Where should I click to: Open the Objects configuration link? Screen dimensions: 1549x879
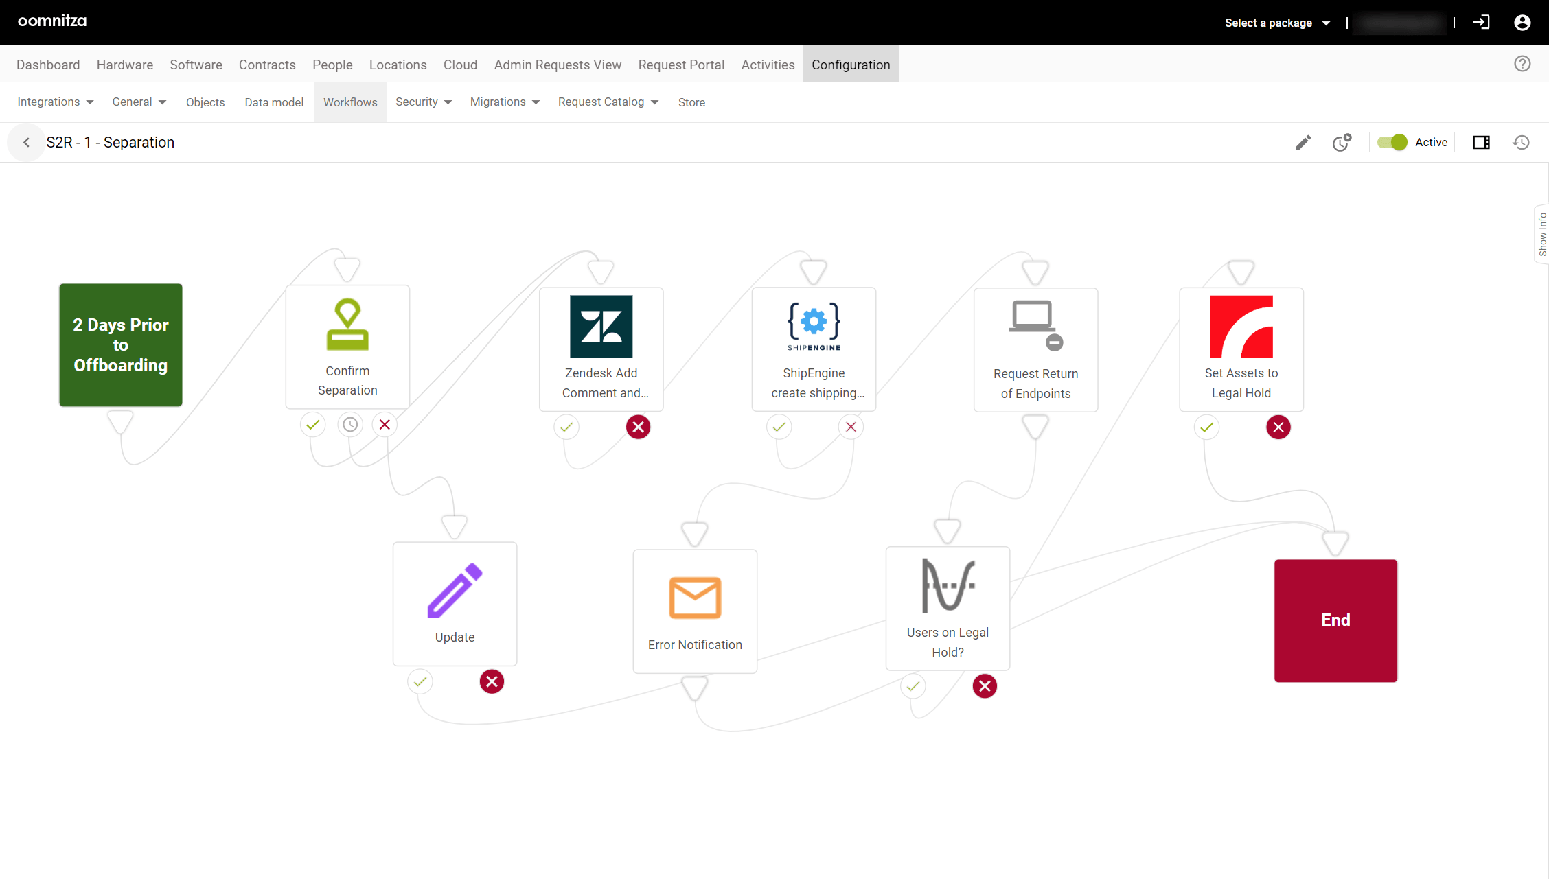coord(205,102)
